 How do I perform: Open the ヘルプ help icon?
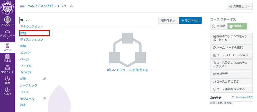tap(7, 91)
